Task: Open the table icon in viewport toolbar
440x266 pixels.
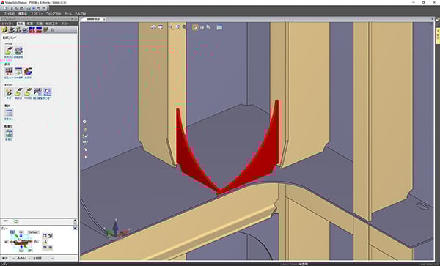Action: [219, 27]
